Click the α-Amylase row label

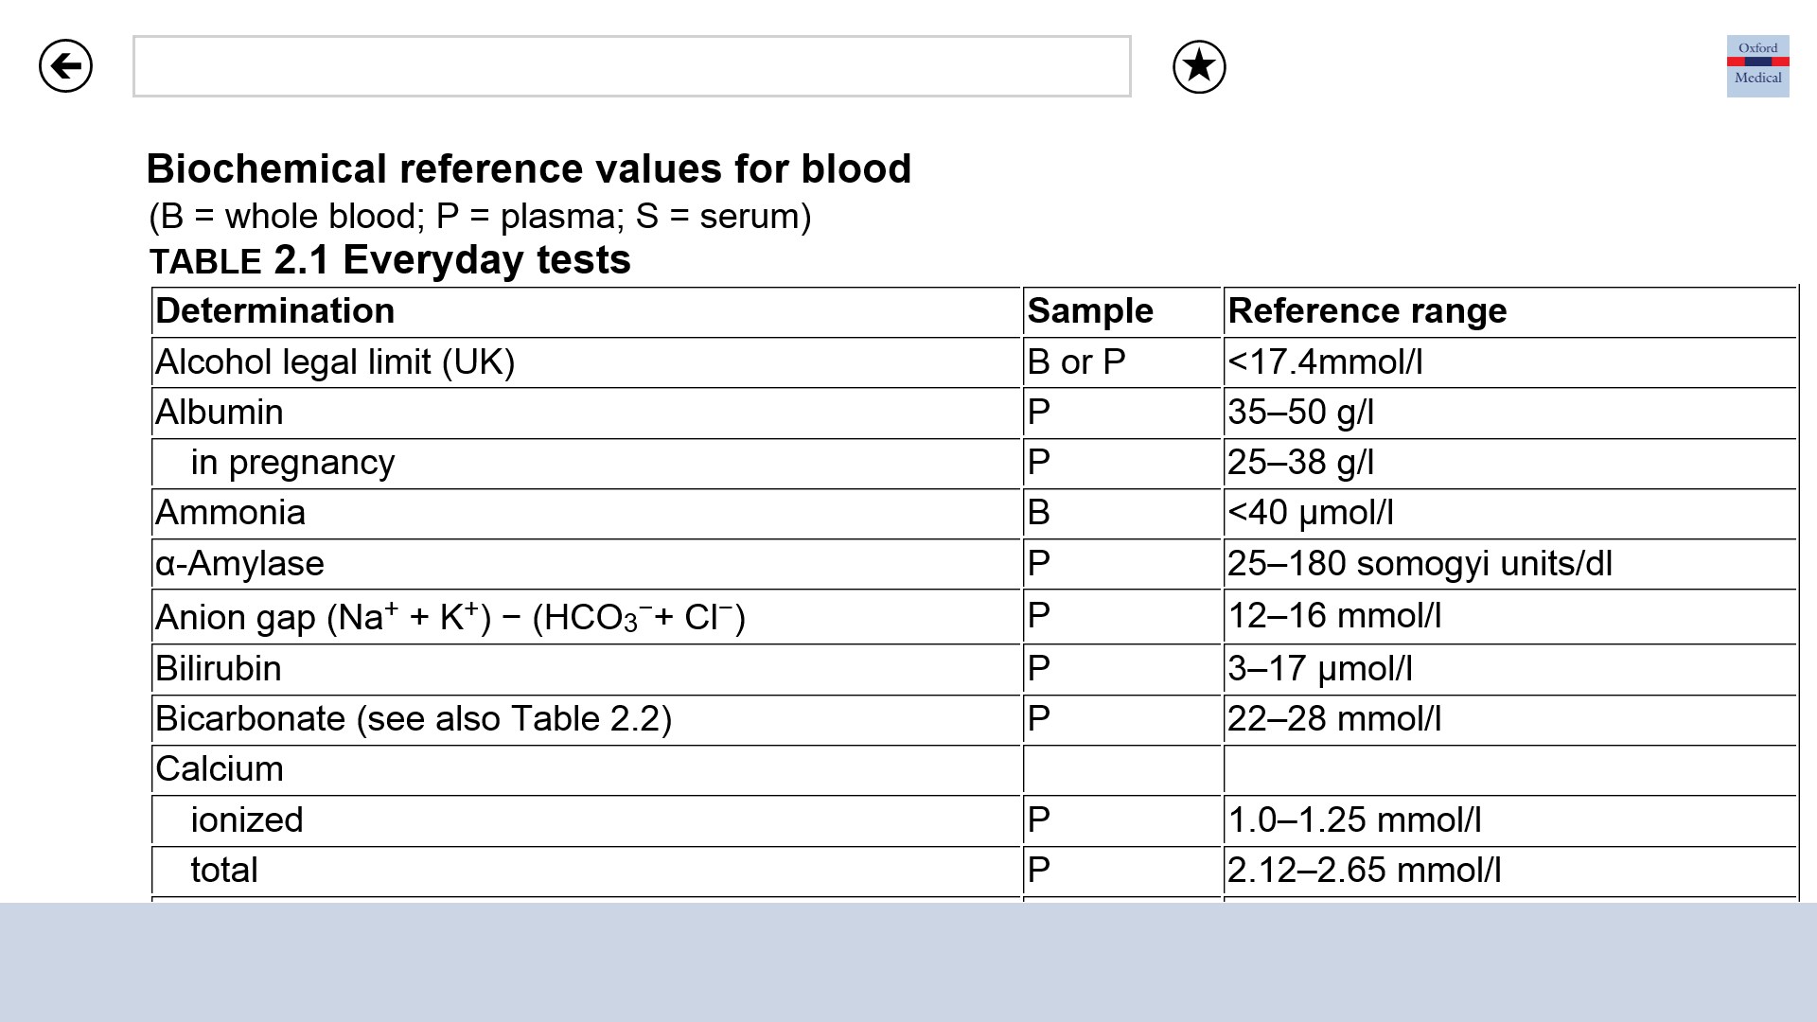pos(240,564)
